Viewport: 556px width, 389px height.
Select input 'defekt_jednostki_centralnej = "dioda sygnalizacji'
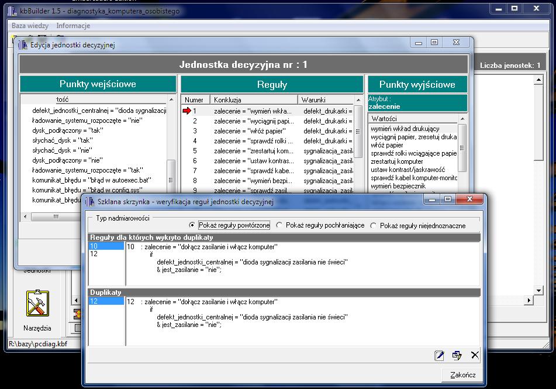click(99, 111)
